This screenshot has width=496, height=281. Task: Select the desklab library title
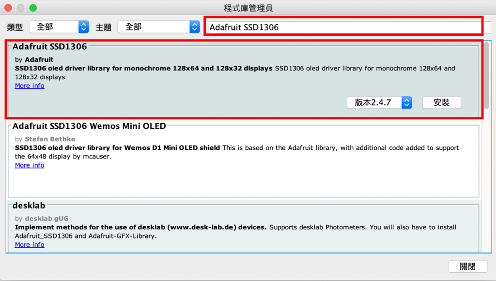(x=29, y=206)
